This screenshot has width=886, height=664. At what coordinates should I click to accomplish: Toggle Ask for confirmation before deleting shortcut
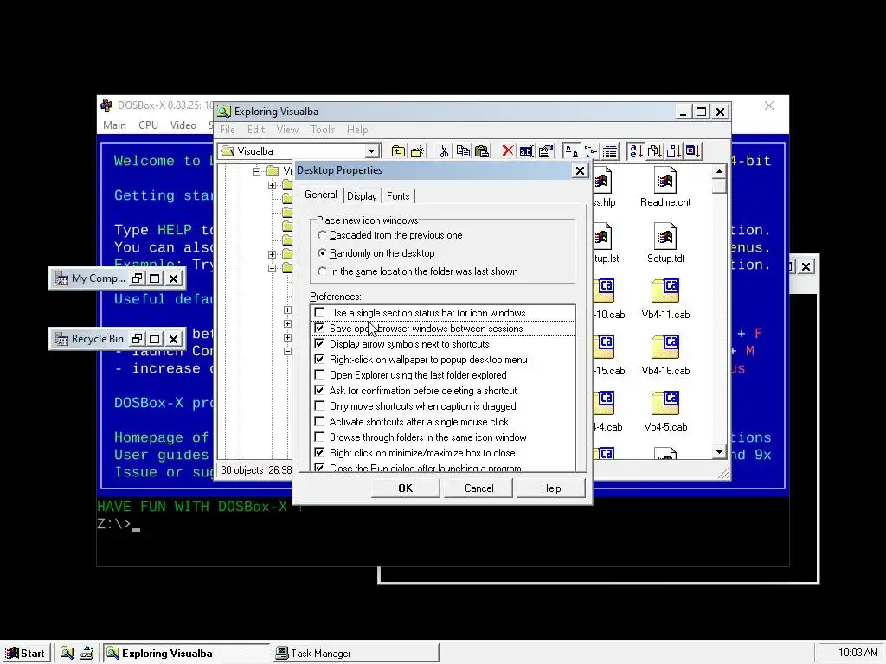point(319,390)
